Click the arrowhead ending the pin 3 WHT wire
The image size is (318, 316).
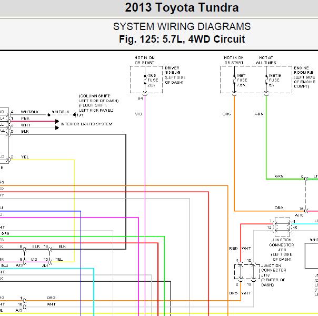[x=57, y=128]
